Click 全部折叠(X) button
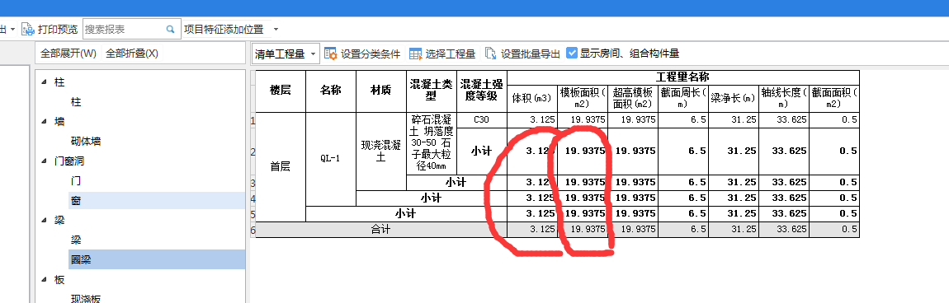This screenshot has width=949, height=303. (x=132, y=54)
